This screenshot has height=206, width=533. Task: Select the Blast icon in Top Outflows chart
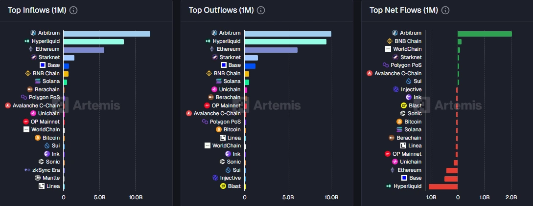(x=223, y=186)
